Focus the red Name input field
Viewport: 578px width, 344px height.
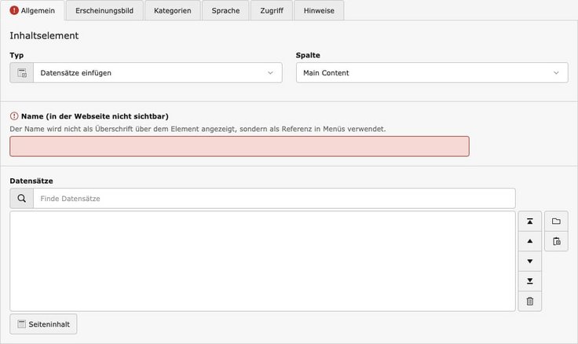(240, 146)
